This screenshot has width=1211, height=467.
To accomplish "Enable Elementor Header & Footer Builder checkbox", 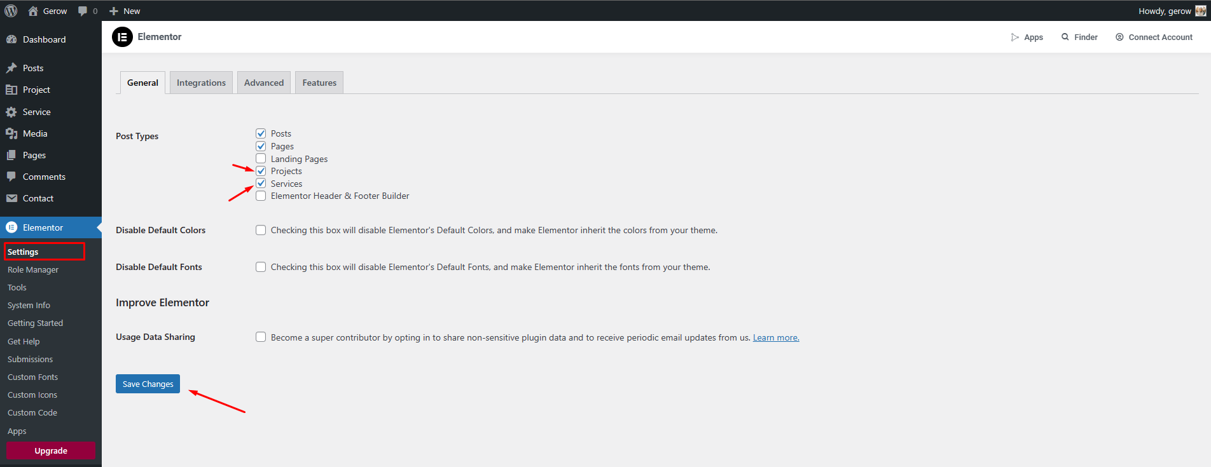I will click(x=261, y=196).
